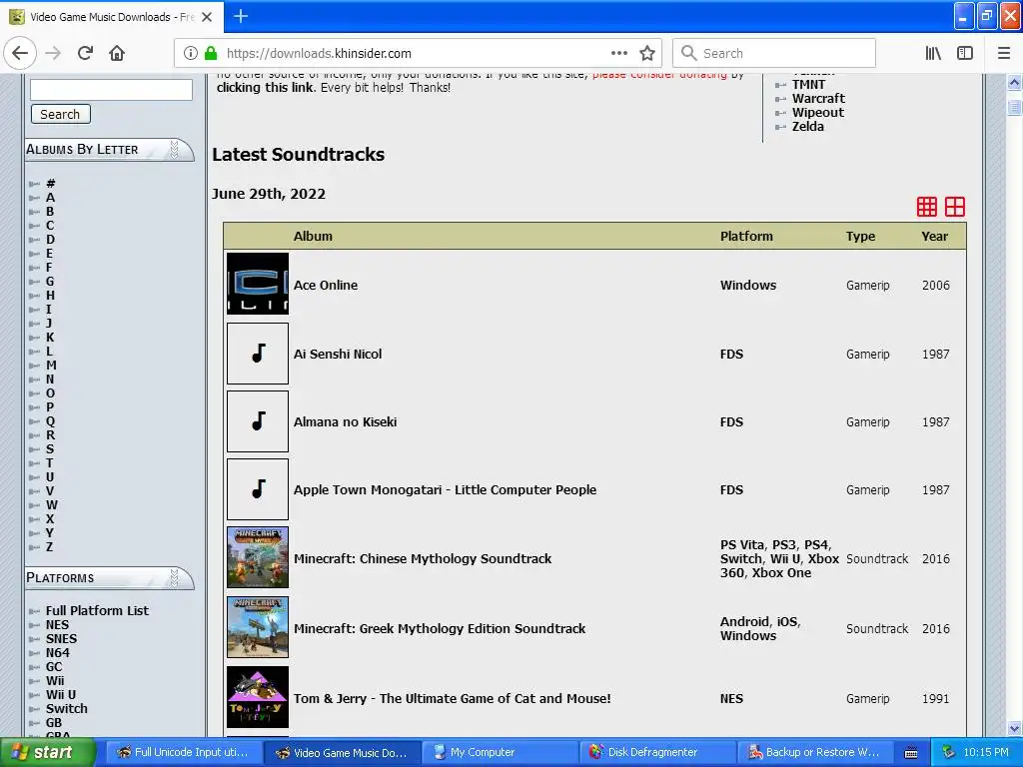Switch to large grid album view
The width and height of the screenshot is (1023, 767).
pyautogui.click(x=954, y=207)
